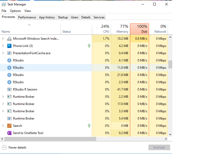The width and height of the screenshot is (213, 154).
Task: Select the Send to OneNote Tool name
Action: coord(28,133)
